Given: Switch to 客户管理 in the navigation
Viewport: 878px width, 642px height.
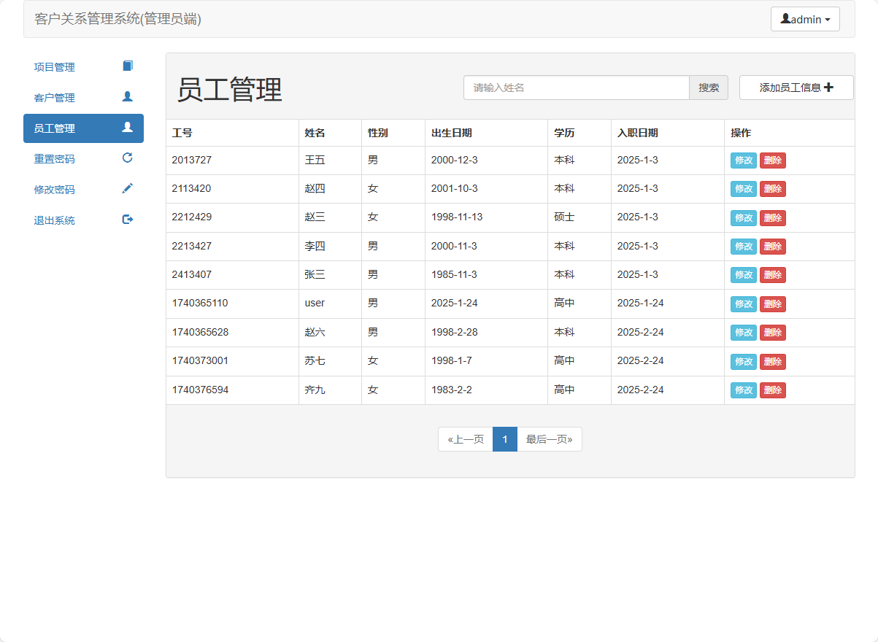Looking at the screenshot, I should pos(53,97).
